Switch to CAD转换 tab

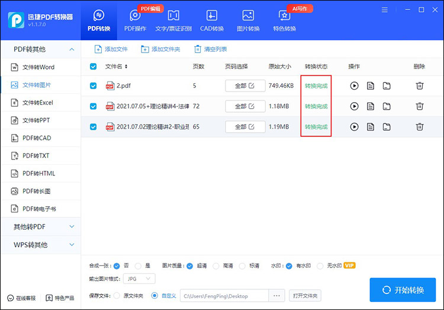point(212,20)
